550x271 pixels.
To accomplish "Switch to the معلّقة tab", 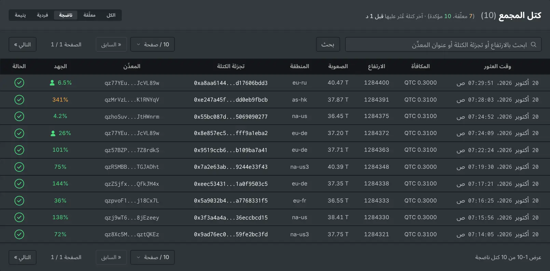I will pos(90,15).
